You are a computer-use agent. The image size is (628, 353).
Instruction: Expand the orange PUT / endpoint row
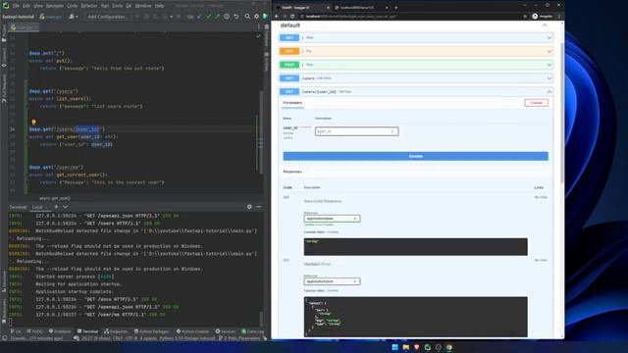click(416, 51)
